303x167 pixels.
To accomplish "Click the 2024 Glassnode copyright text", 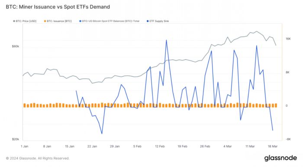I will (38, 158).
